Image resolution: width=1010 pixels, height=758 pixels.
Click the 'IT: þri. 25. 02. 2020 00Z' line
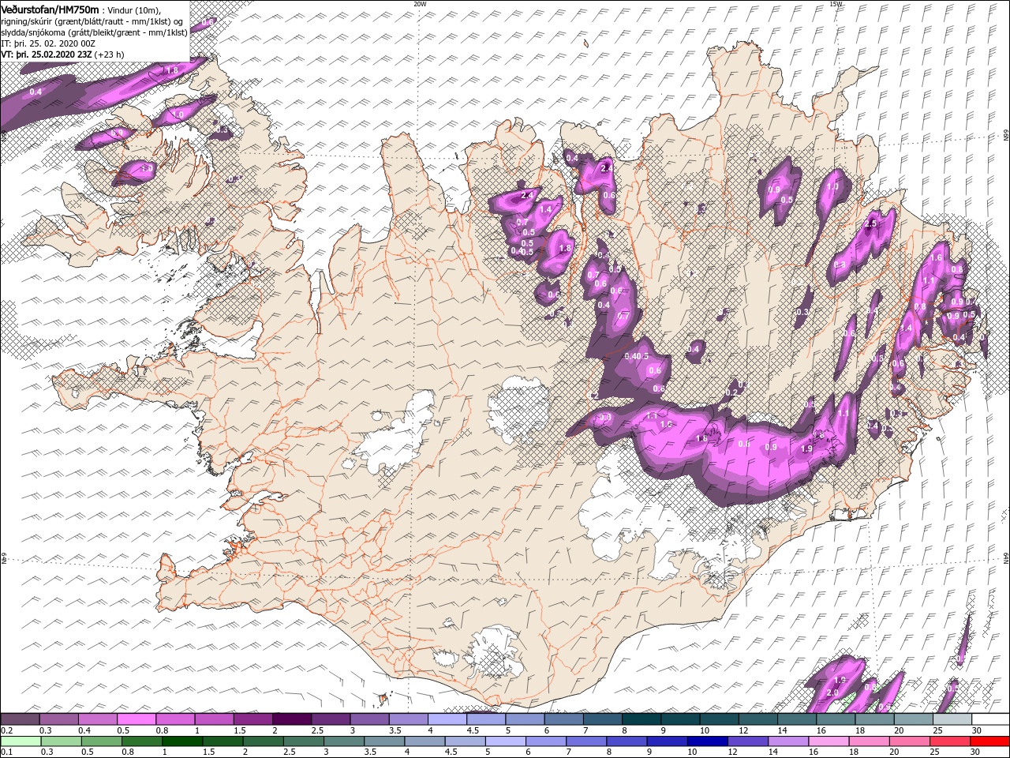tap(48, 43)
